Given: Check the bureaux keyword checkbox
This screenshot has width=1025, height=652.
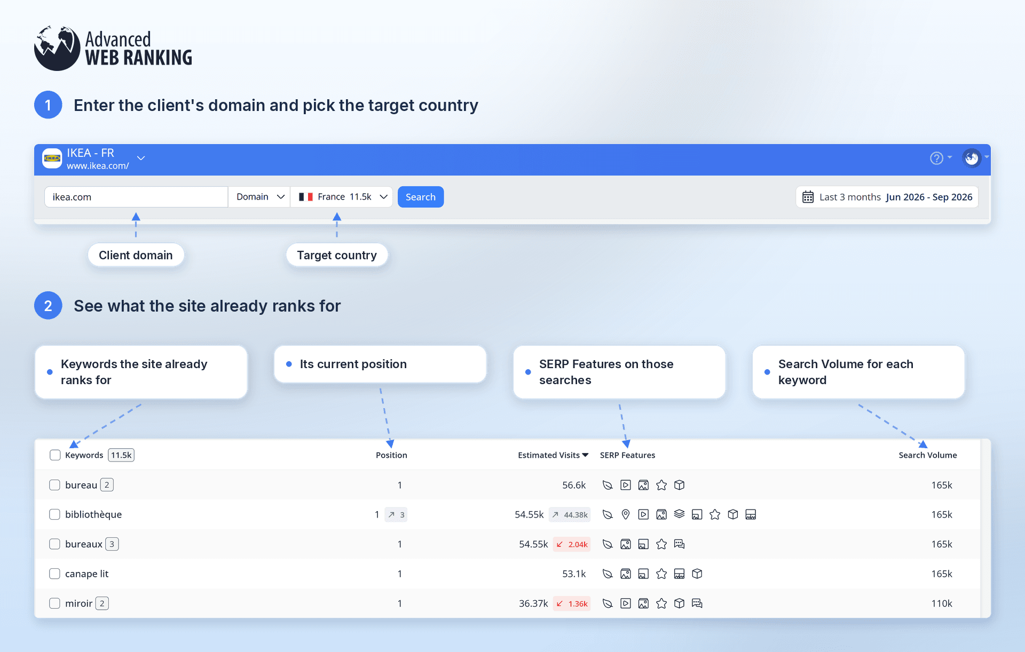Looking at the screenshot, I should (54, 544).
